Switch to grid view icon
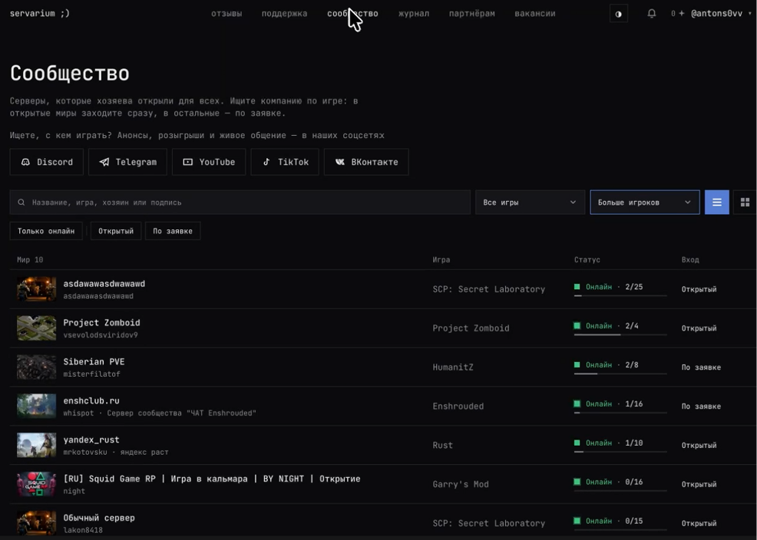This screenshot has width=757, height=540. (x=745, y=202)
